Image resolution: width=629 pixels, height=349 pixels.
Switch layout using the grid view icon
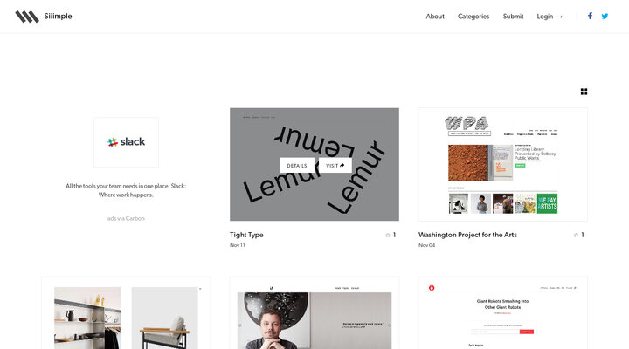click(584, 92)
